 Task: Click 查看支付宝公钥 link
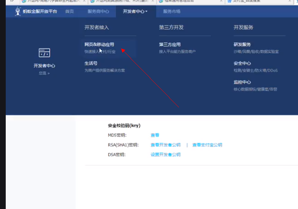tap(207, 145)
